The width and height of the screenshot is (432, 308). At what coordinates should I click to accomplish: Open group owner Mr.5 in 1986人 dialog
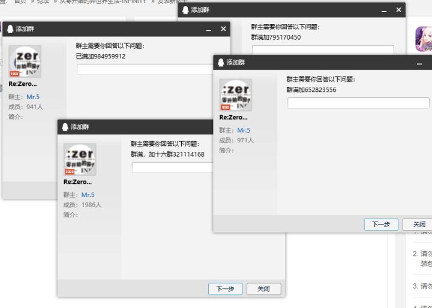[88, 195]
